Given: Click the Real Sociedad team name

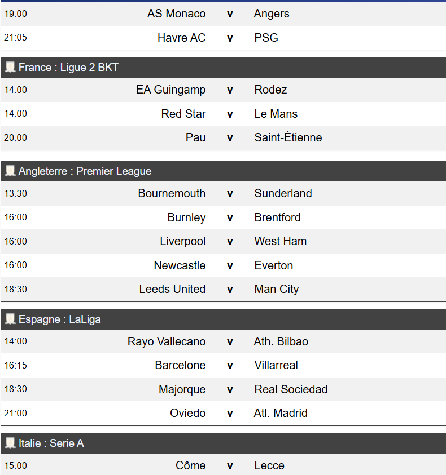Looking at the screenshot, I should pyautogui.click(x=291, y=389).
